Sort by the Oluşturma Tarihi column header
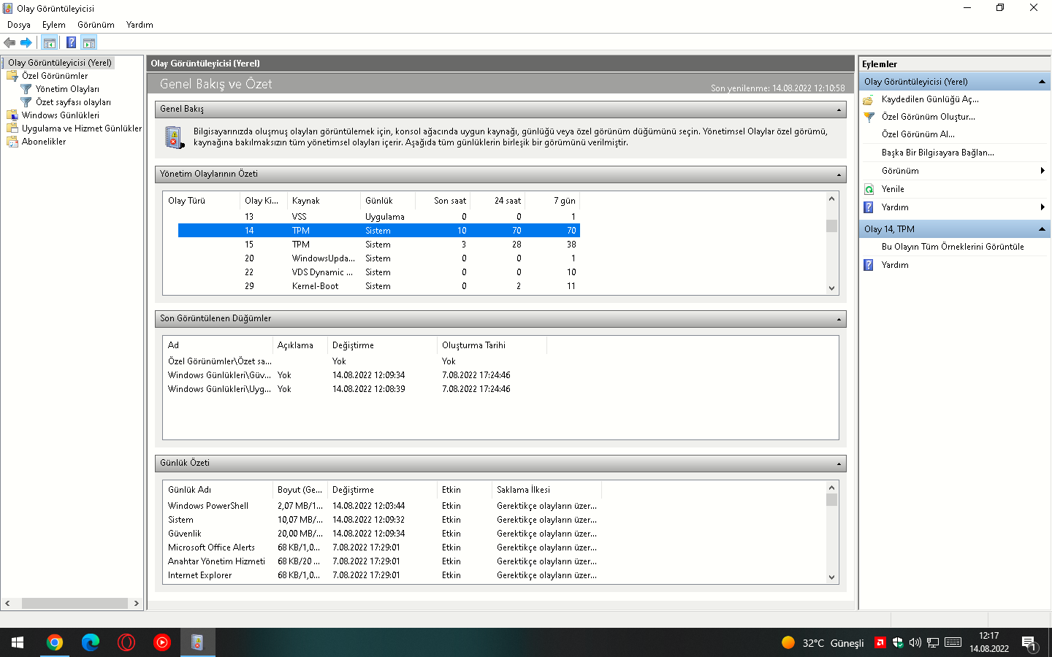The width and height of the screenshot is (1052, 657). pyautogui.click(x=491, y=345)
